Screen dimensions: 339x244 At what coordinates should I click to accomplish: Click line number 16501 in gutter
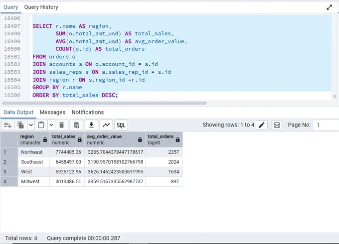12,57
